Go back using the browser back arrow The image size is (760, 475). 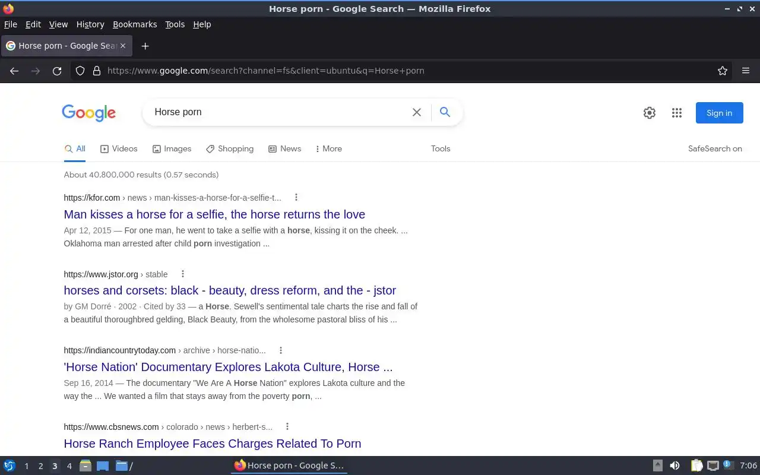[x=14, y=71]
